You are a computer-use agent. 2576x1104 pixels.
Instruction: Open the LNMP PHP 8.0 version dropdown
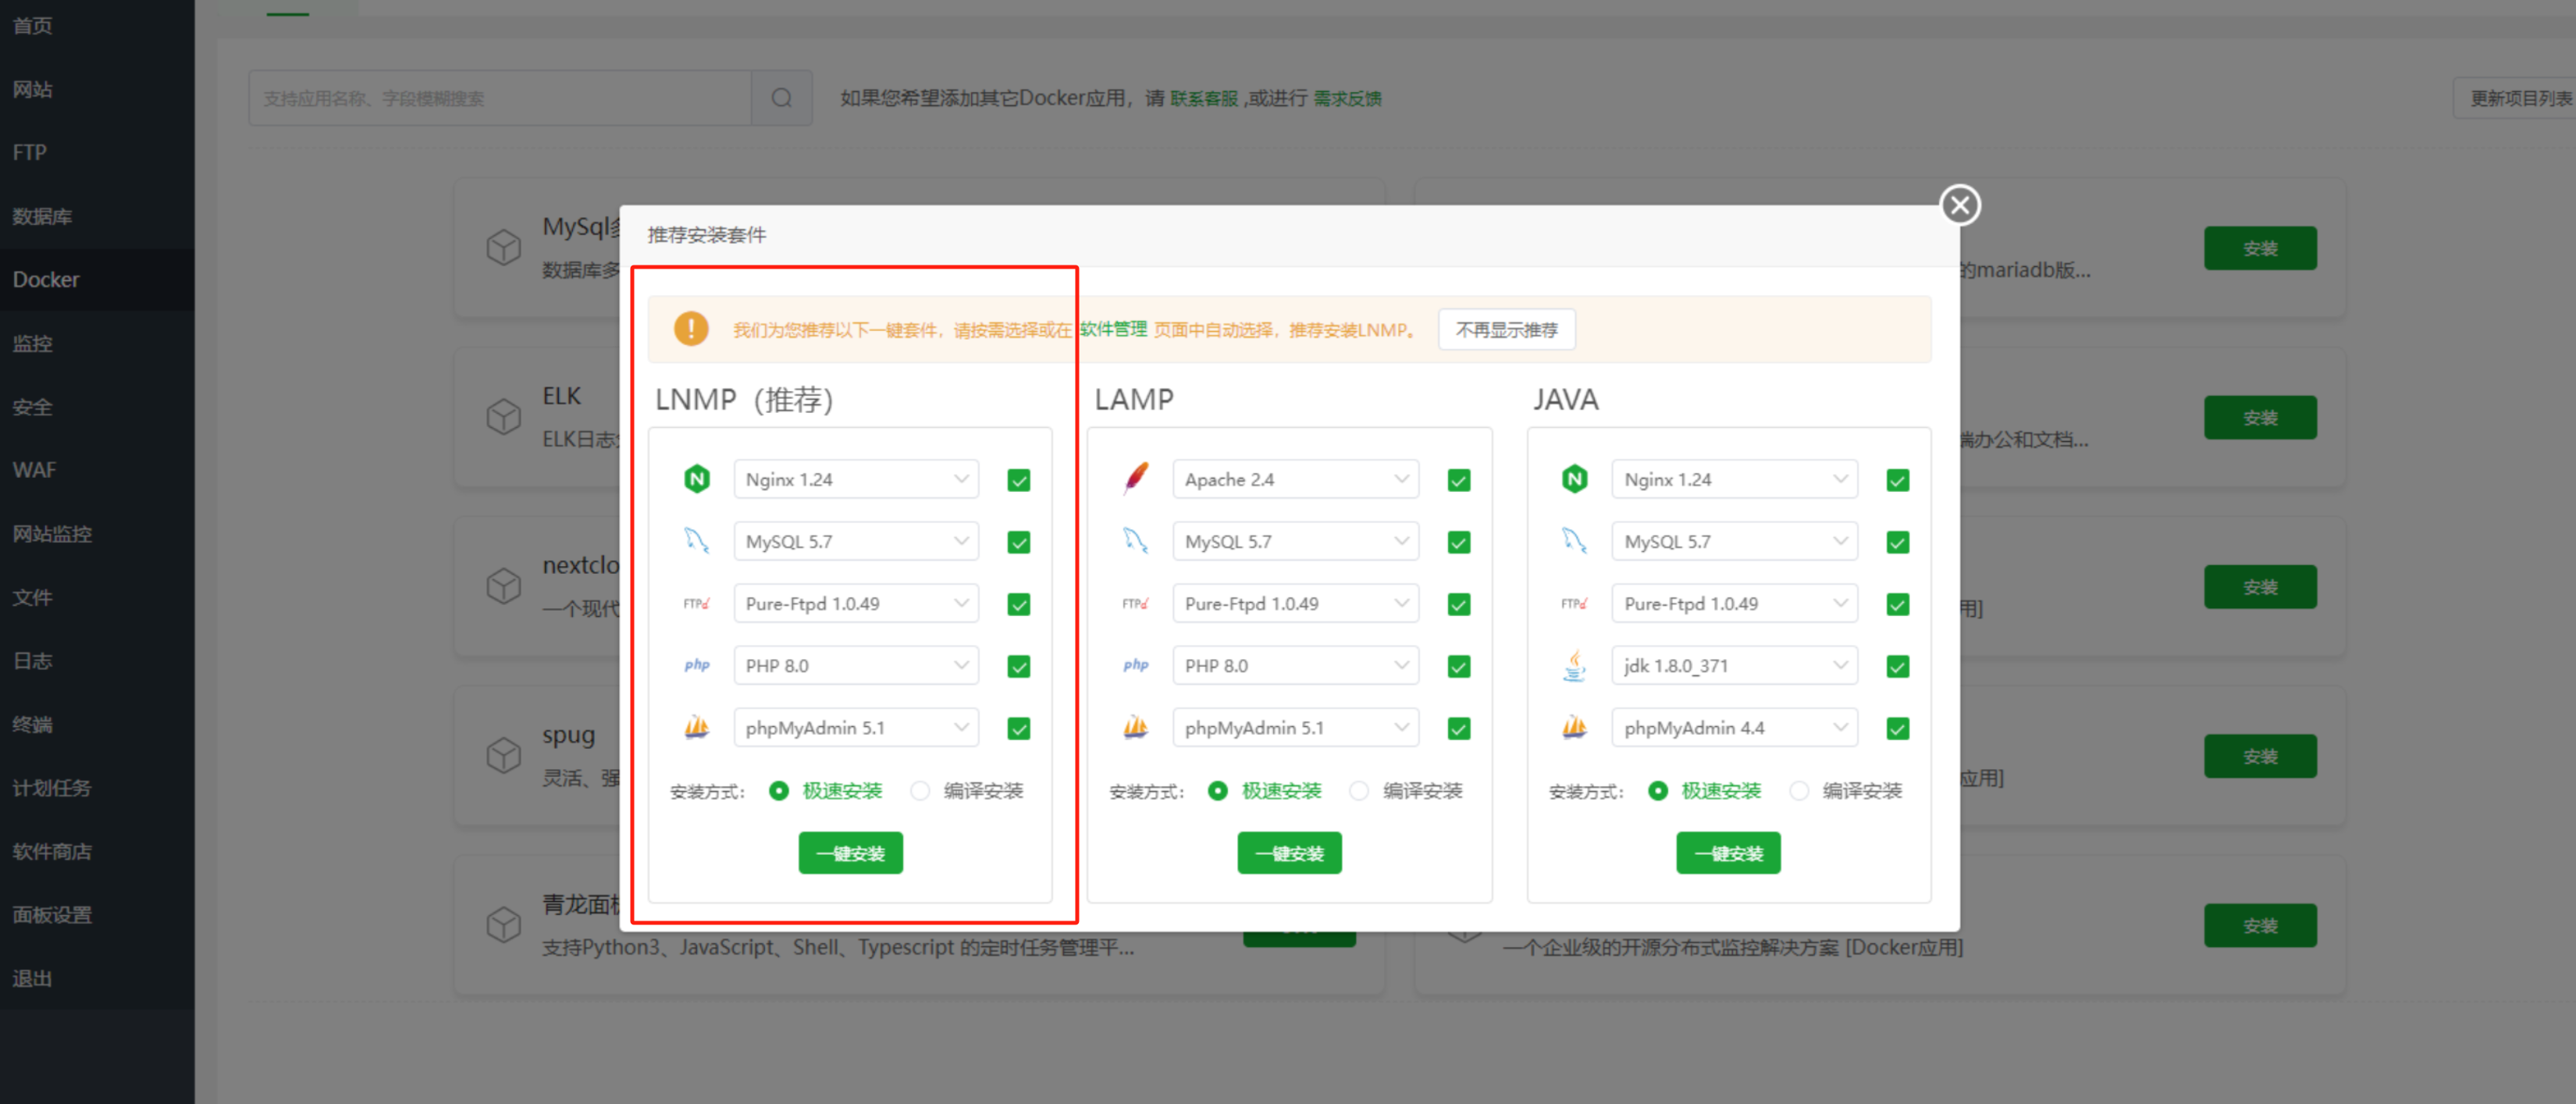pyautogui.click(x=855, y=665)
